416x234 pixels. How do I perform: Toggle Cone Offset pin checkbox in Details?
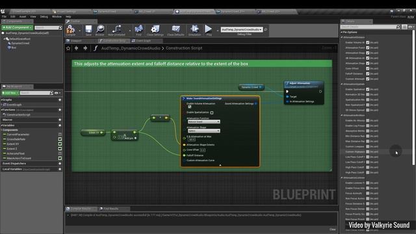click(368, 68)
